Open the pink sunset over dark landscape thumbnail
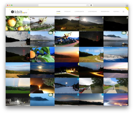Image resolution: width=134 pixels, height=114 pixels. (116, 70)
